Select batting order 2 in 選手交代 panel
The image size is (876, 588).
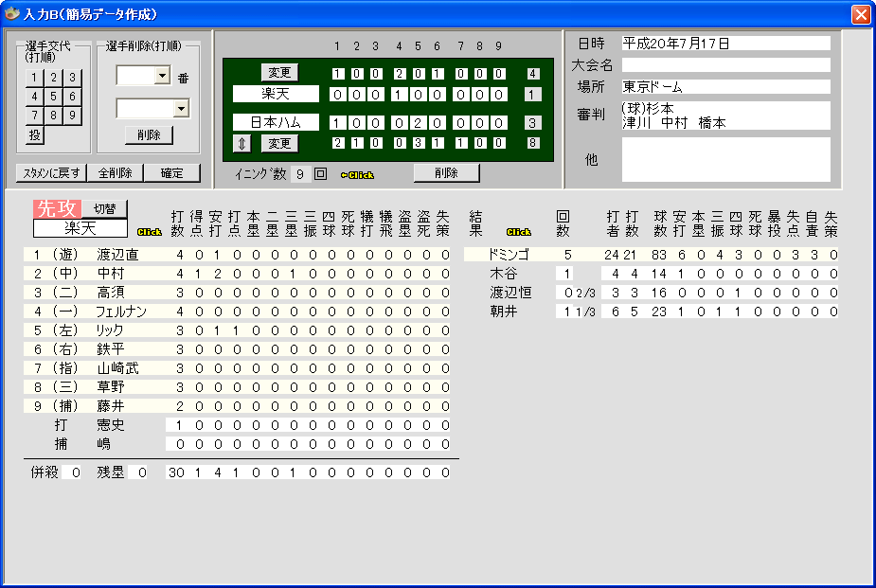click(54, 78)
